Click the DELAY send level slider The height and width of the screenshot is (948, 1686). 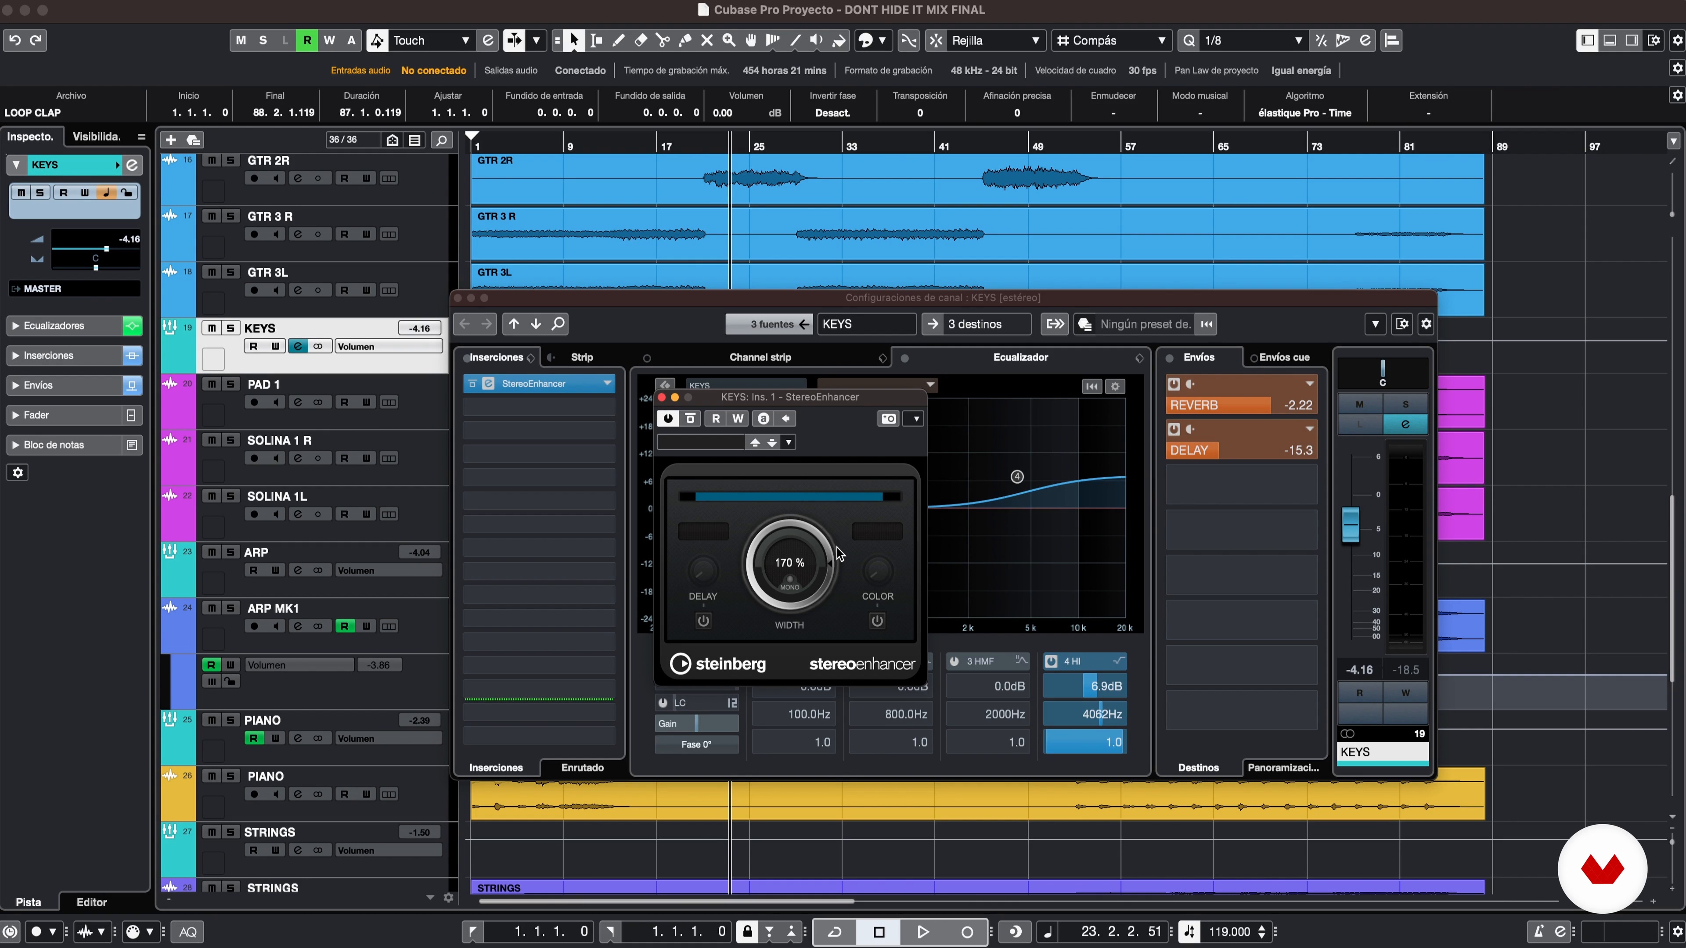point(1241,450)
